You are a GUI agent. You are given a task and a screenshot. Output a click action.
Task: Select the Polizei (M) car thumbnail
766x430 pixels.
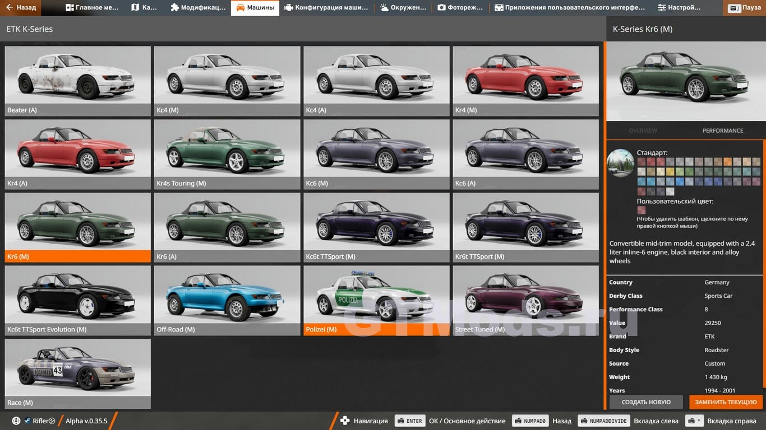click(x=376, y=300)
